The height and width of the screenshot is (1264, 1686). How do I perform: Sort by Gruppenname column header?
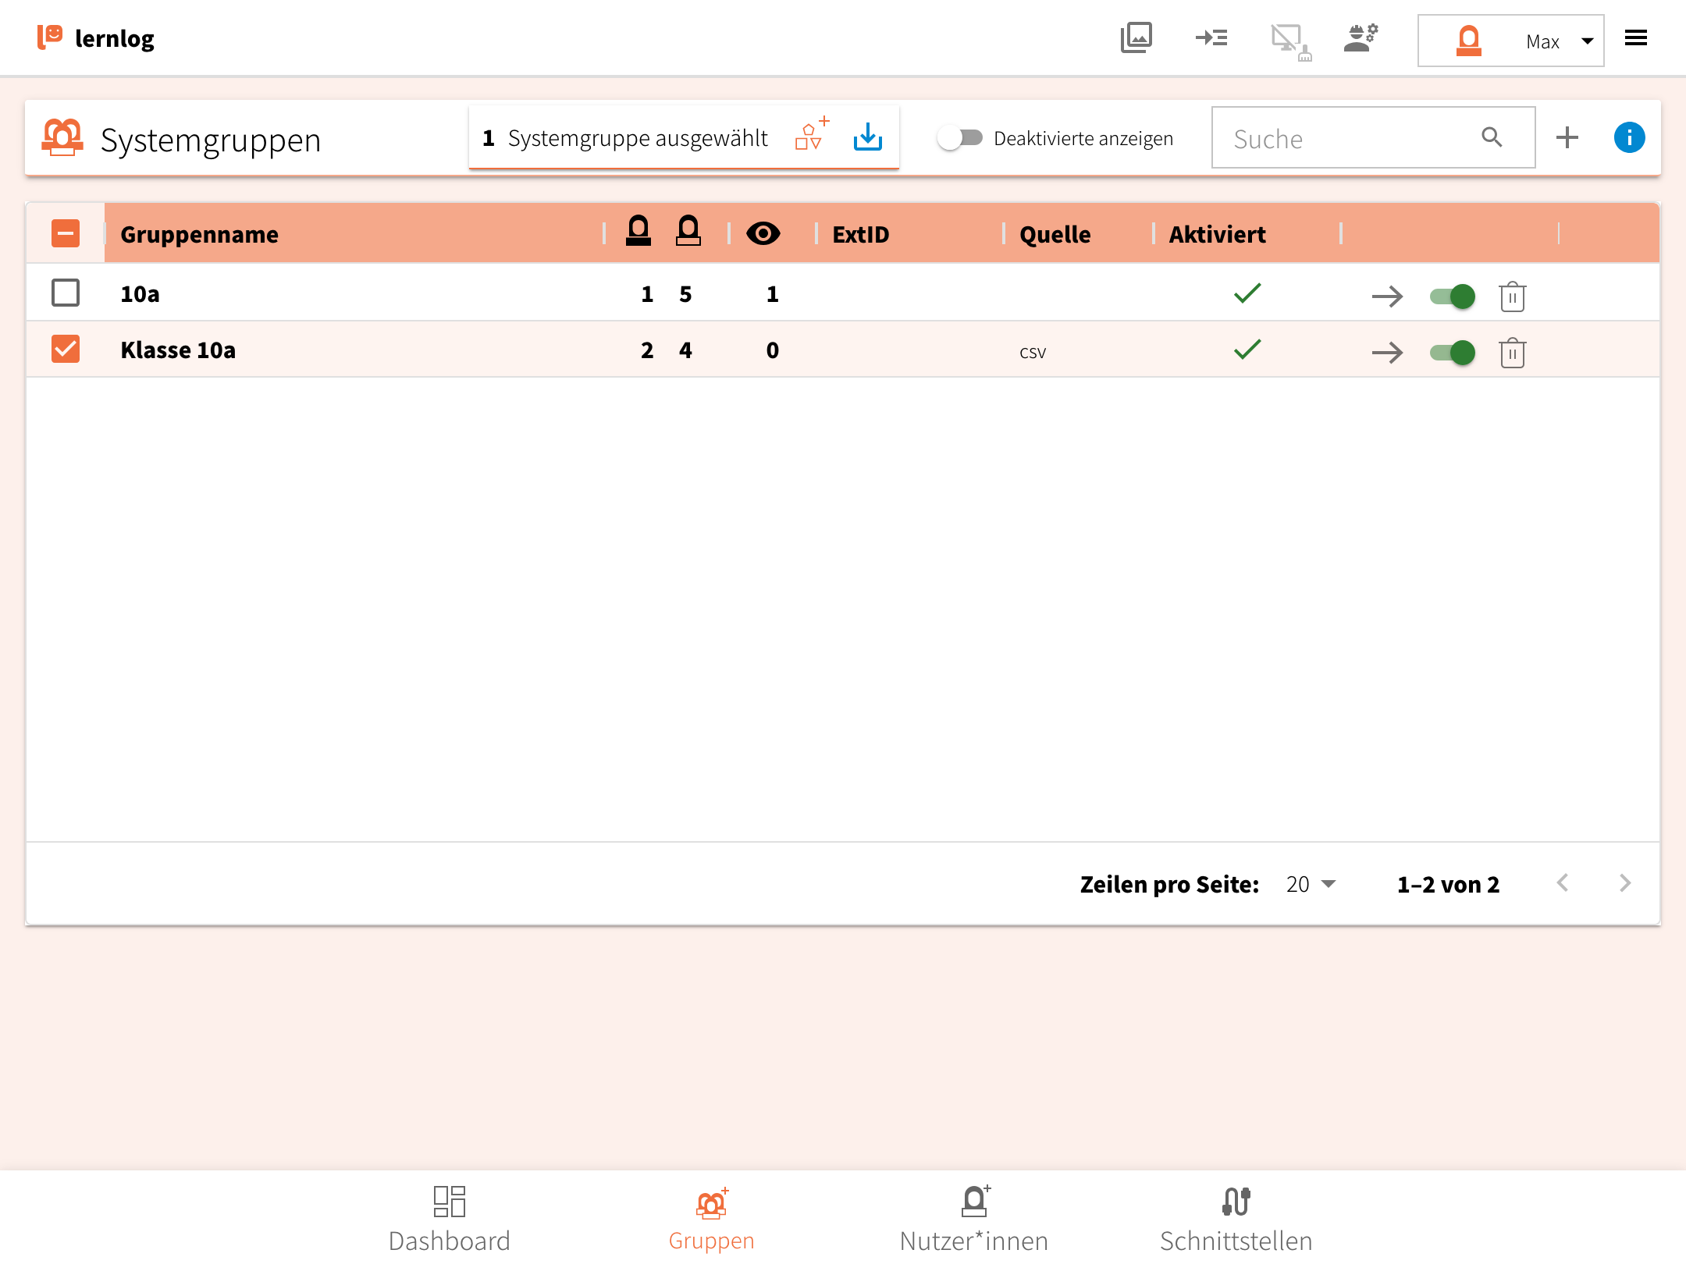200,234
